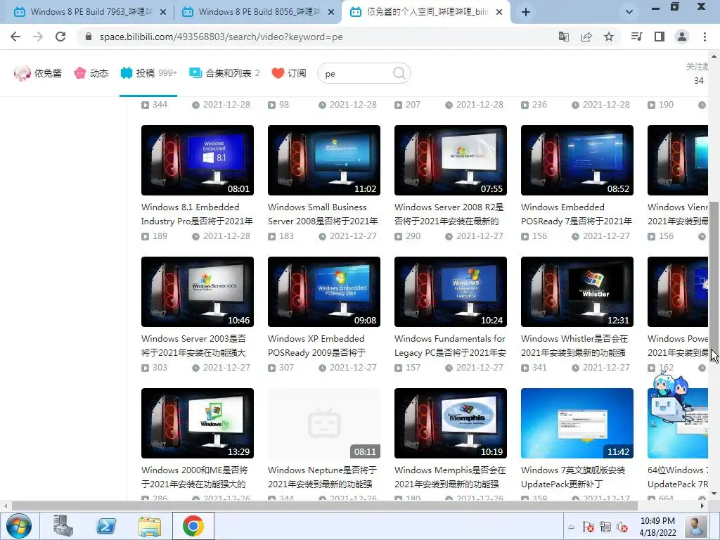Image resolution: width=720 pixels, height=540 pixels.
Task: Open Windows 7英文旗舰版 UpdatePack title link
Action: click(573, 477)
